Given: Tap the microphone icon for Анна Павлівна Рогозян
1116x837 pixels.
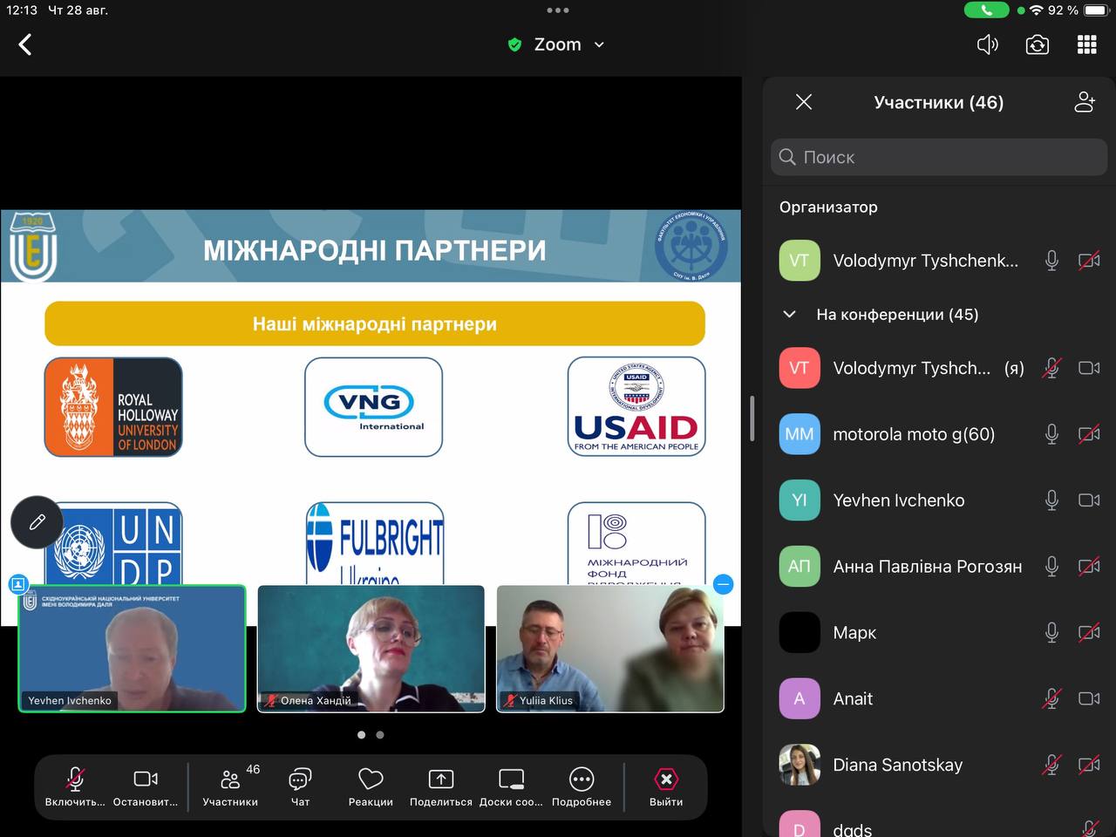Looking at the screenshot, I should pyautogui.click(x=1051, y=566).
